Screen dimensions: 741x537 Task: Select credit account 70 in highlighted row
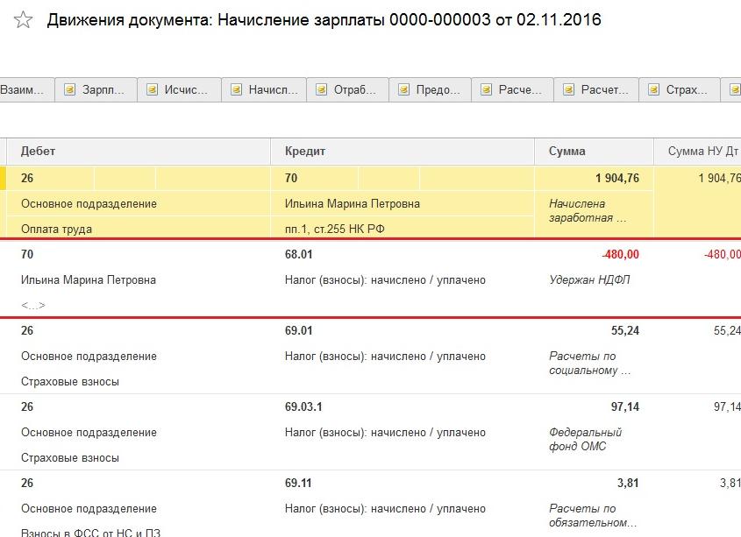pyautogui.click(x=291, y=178)
